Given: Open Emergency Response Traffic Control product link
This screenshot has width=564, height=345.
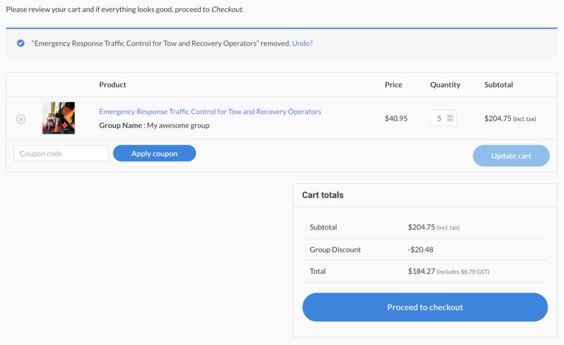Looking at the screenshot, I should (210, 112).
